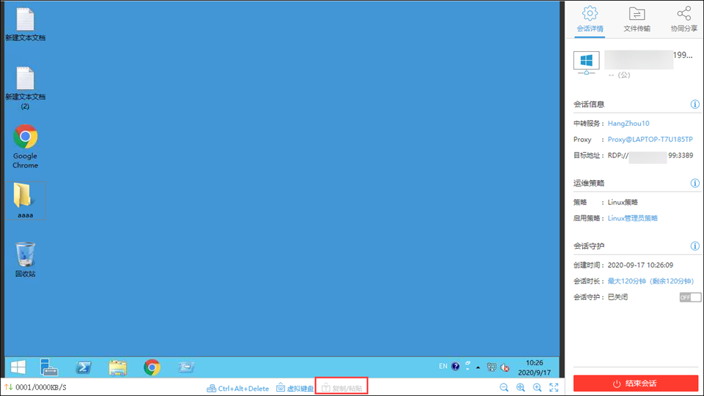Image resolution: width=704 pixels, height=396 pixels.
Task: Click the 策略 value Linux策略
Action: [x=623, y=202]
